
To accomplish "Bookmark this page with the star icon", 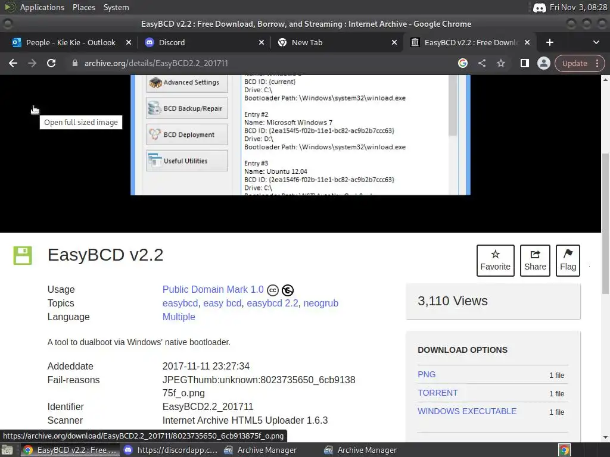I will coord(500,63).
